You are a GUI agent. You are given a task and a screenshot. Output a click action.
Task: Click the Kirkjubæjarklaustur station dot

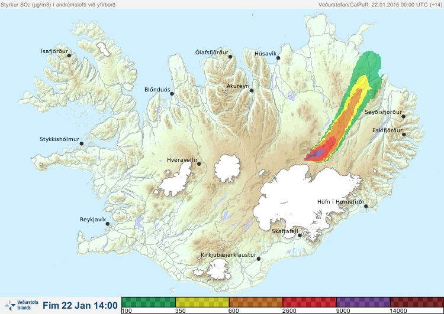pos(258,259)
